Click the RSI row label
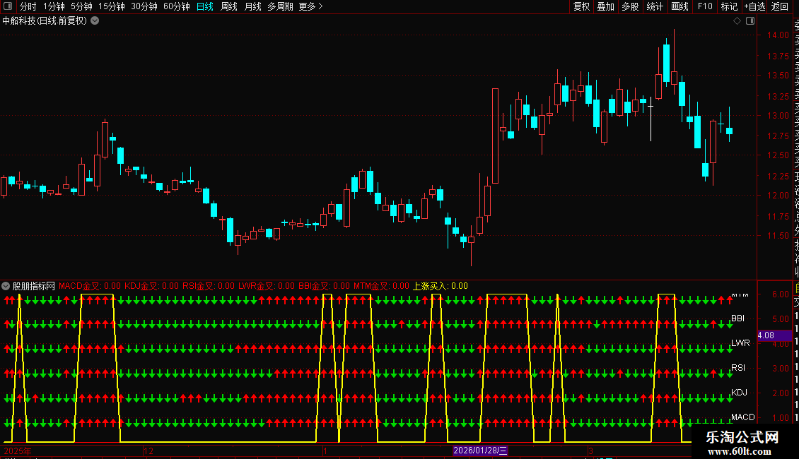The image size is (799, 459). 738,367
